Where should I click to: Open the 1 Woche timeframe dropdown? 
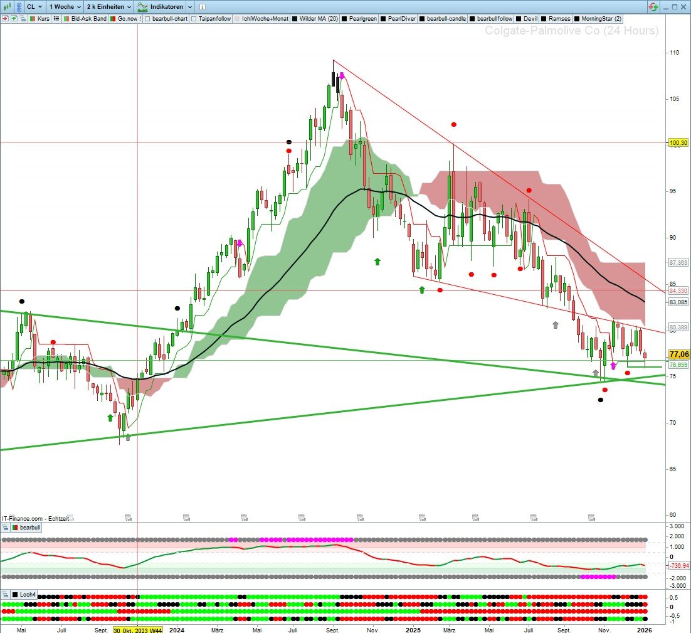pyautogui.click(x=65, y=6)
